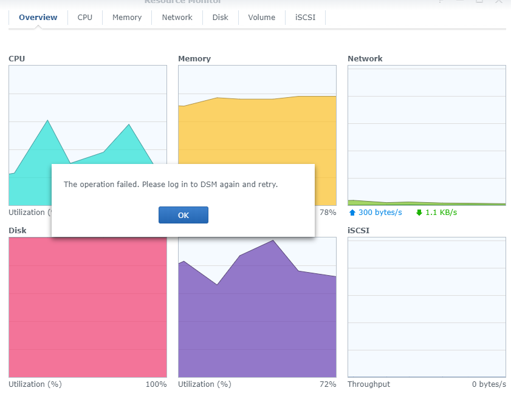Switch to the Overview tab
The height and width of the screenshot is (399, 511).
[38, 18]
